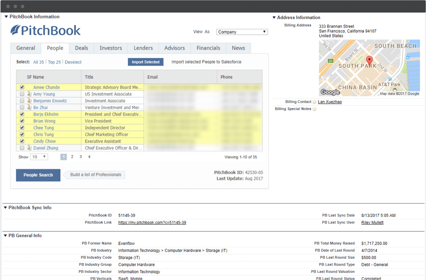Click the SF Name column header
Image resolution: width=426 pixels, height=280 pixels.
(49, 77)
